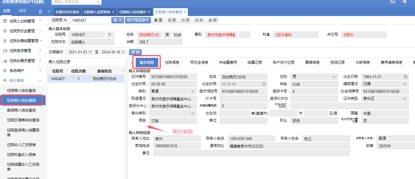The height and width of the screenshot is (179, 415).
Task: Select the 诊断信息 tab
Action: (363, 62)
